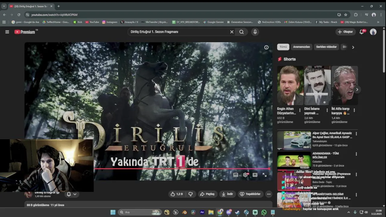
Task: Open Instagram bookmark
Action: (x=110, y=22)
